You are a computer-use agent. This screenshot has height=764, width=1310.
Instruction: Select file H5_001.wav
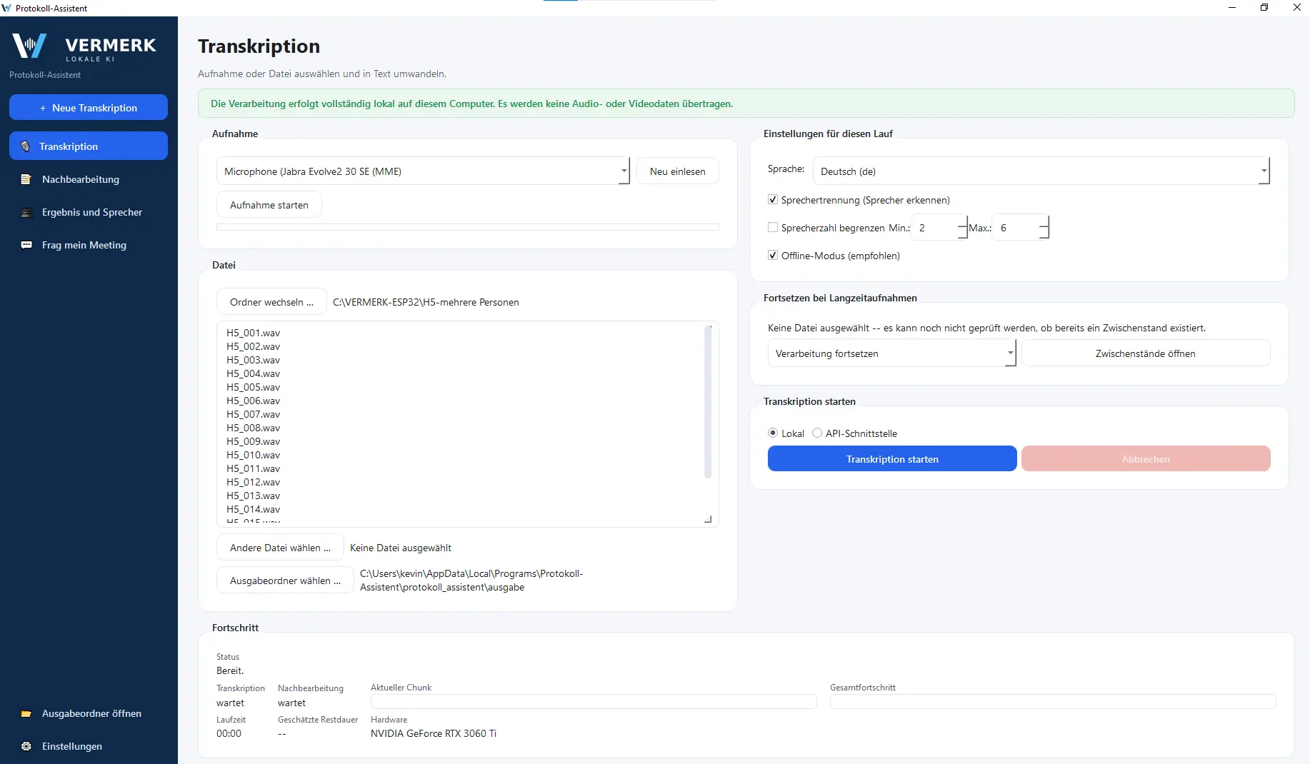(x=254, y=333)
